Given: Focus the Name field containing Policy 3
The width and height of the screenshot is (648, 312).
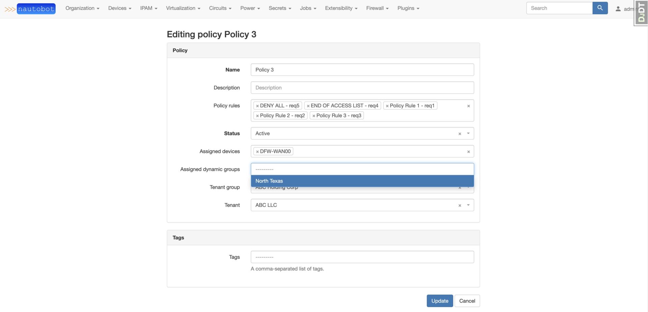Looking at the screenshot, I should tap(362, 70).
